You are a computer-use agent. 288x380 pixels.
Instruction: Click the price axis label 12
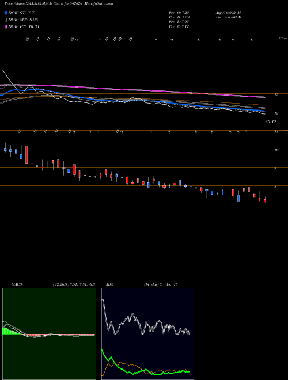pyautogui.click(x=276, y=113)
